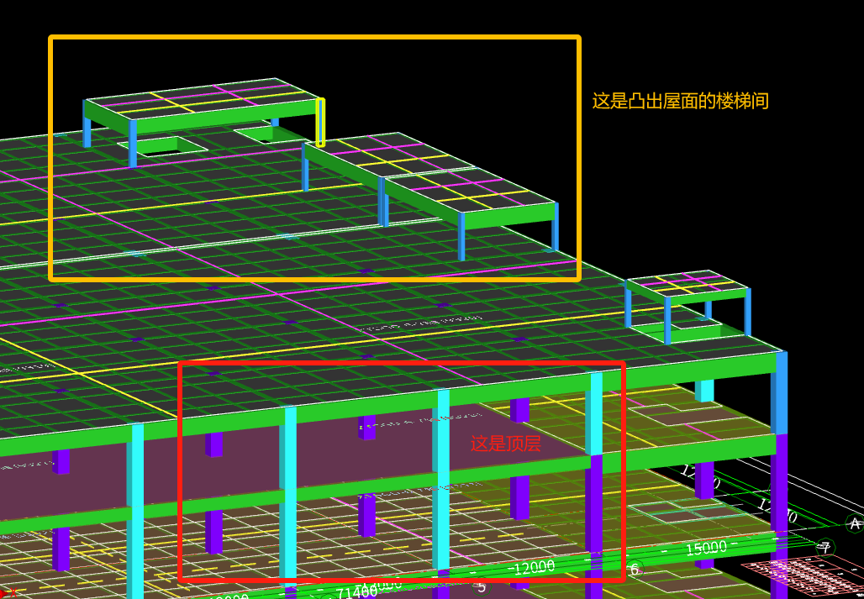Click the 15000 dimension text

coord(706,549)
